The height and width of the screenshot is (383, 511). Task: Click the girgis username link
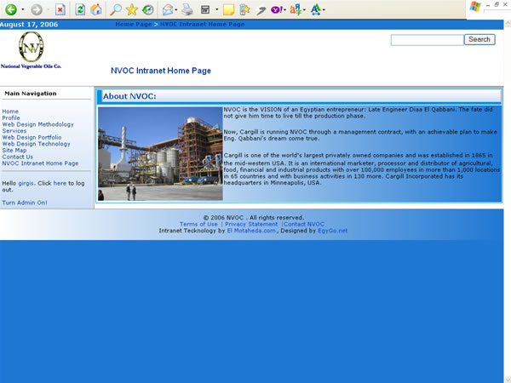[26, 183]
